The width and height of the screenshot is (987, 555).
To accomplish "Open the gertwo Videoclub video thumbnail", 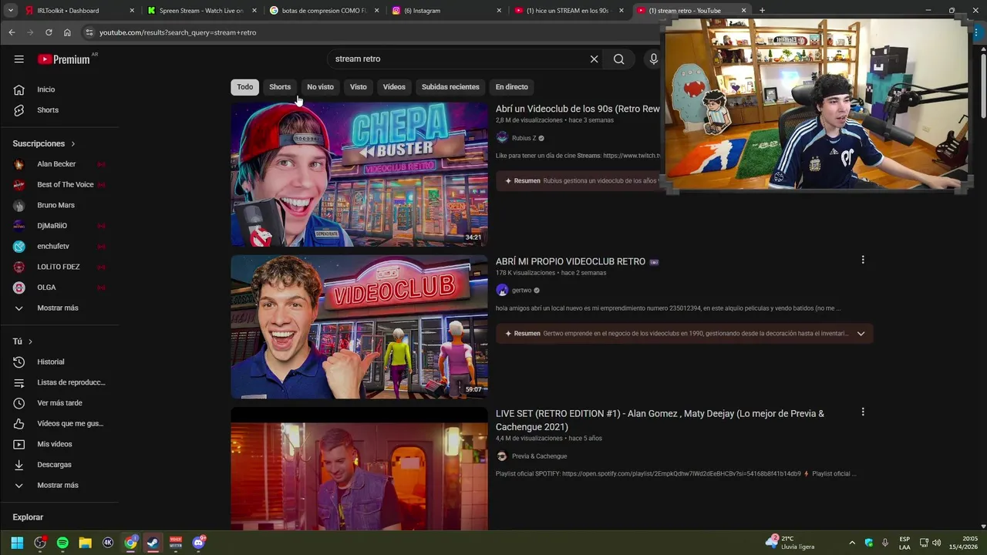I will 359,327.
